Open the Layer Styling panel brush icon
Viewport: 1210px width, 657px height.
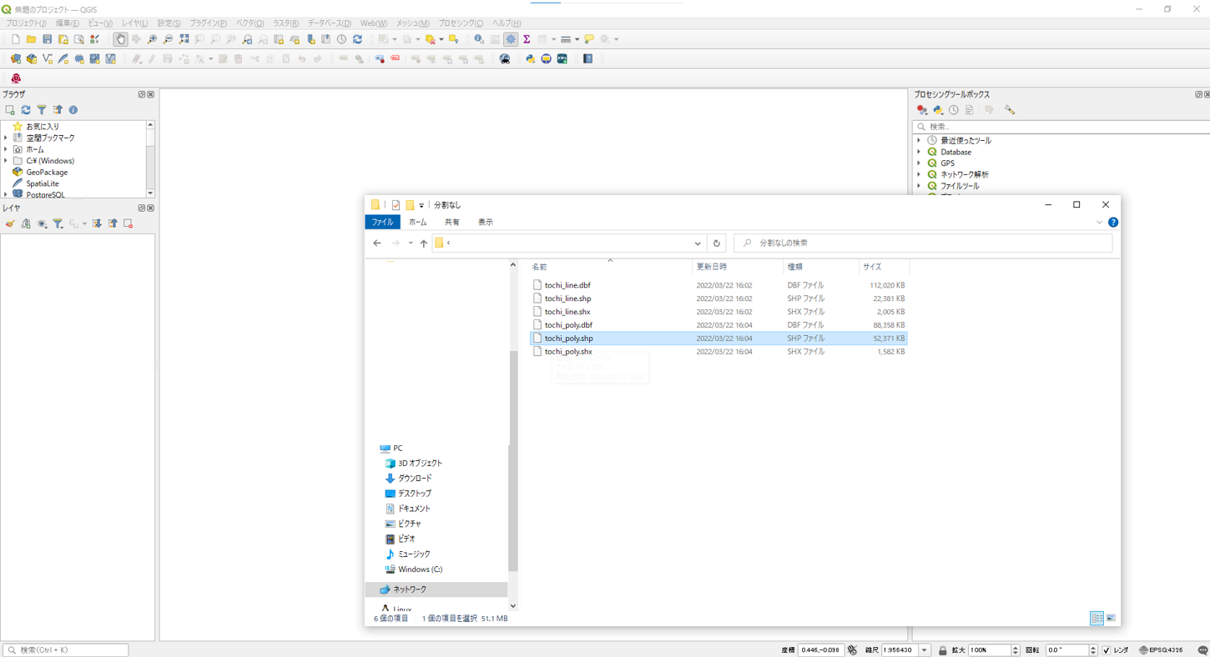point(10,223)
